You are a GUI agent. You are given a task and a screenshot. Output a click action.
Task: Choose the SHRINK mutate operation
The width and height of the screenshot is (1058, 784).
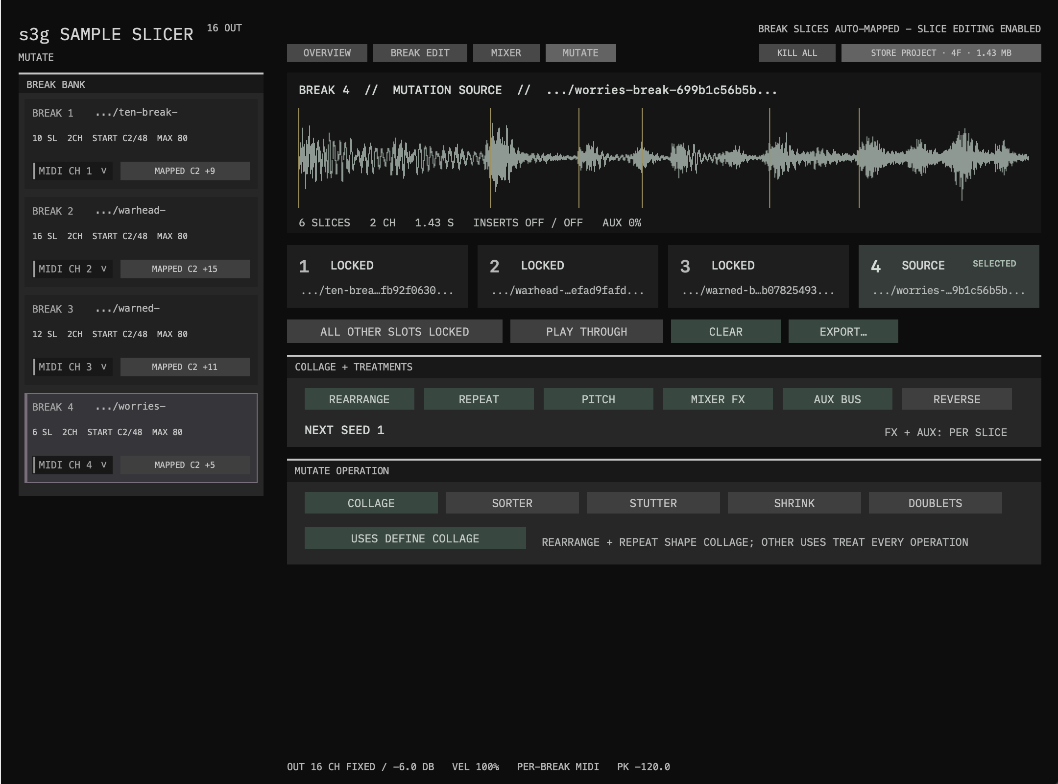794,503
